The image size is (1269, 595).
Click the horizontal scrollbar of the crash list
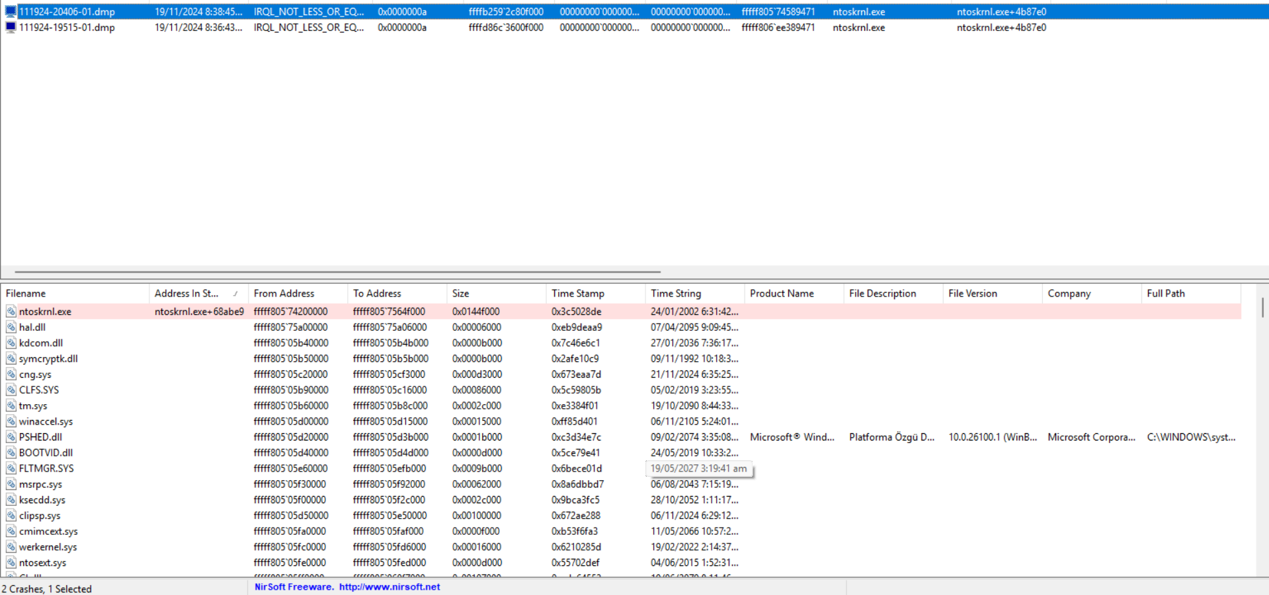(337, 271)
